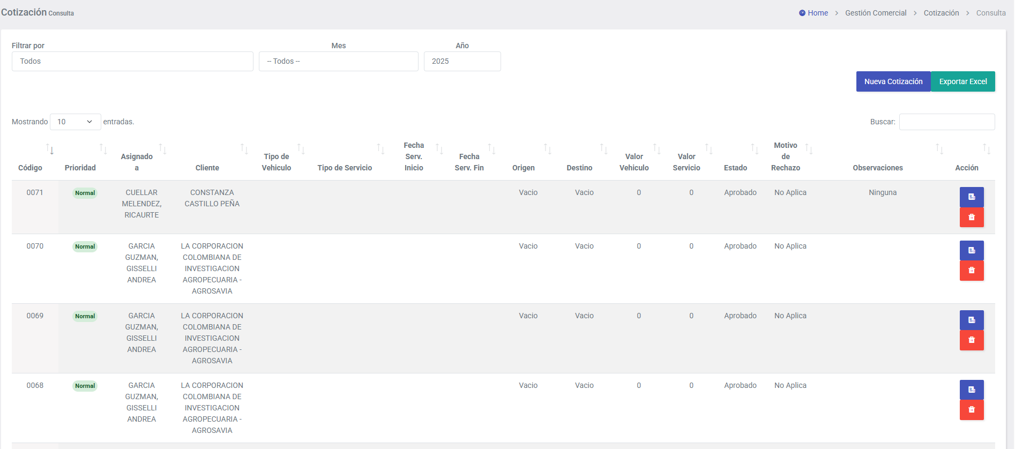The width and height of the screenshot is (1015, 449).
Task: Sort by Estado column header
Action: pyautogui.click(x=735, y=168)
